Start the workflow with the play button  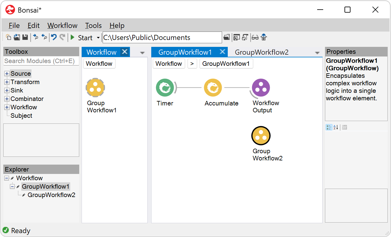tap(72, 38)
